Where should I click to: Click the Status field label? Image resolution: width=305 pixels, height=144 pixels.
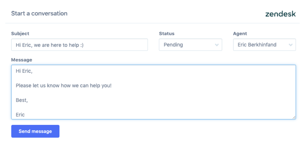167,34
